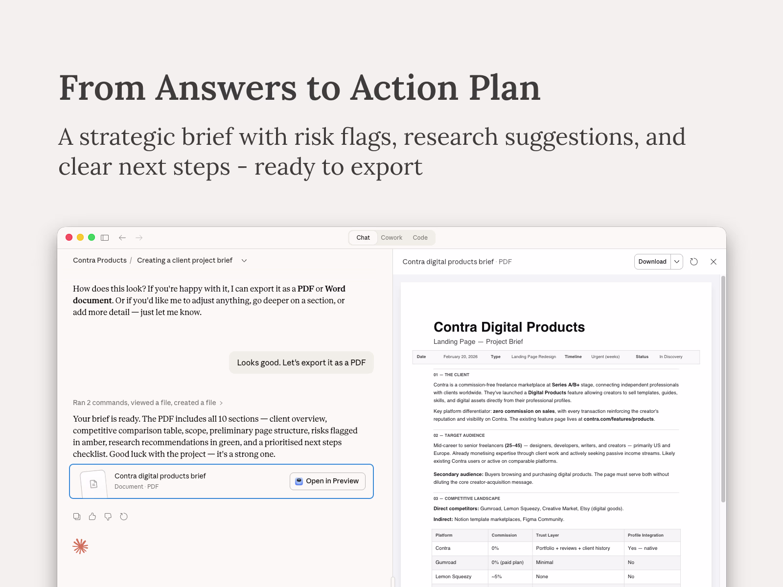Click the 'Contra digital products brief · PDF' panel title
The width and height of the screenshot is (783, 587).
[x=457, y=262]
